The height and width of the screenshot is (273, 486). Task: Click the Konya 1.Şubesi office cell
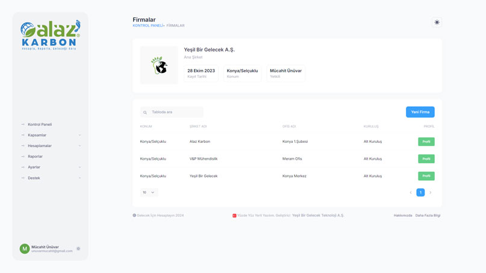[x=295, y=142]
